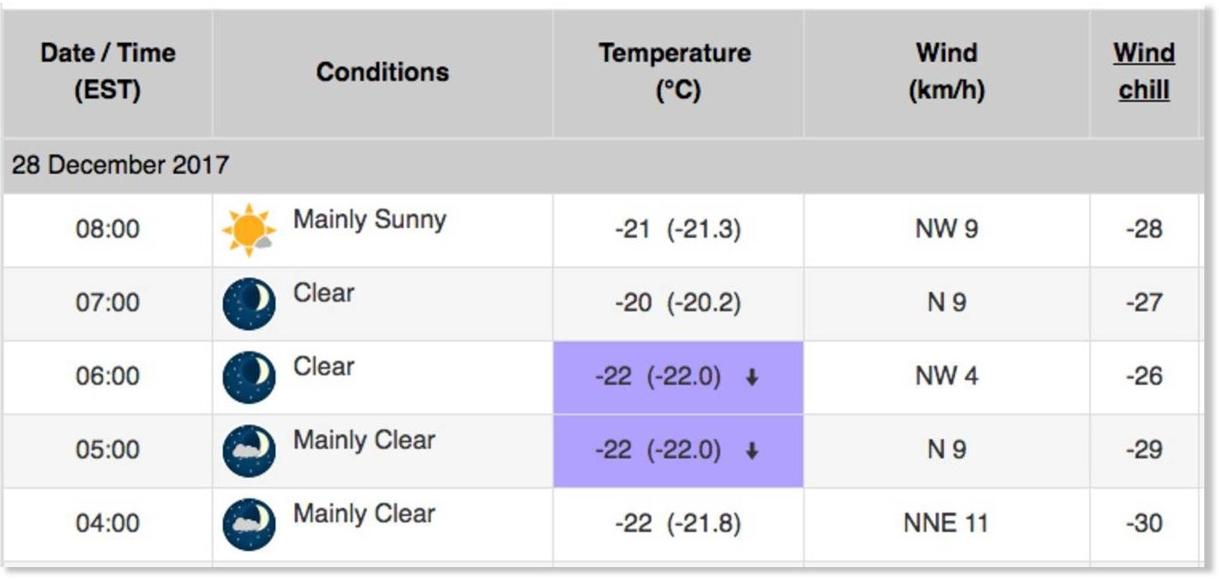Select the Conditions column header
The width and height of the screenshot is (1219, 580).
383,72
